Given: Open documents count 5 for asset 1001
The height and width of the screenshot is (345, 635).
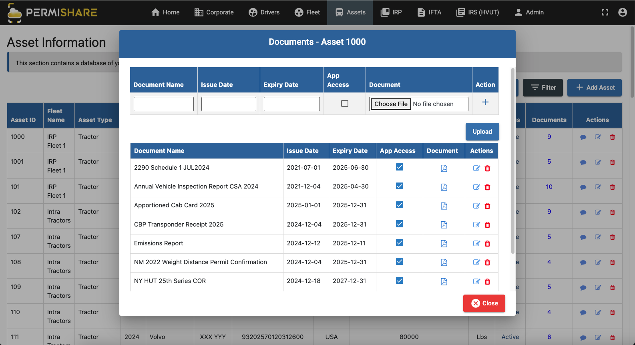Looking at the screenshot, I should click(549, 162).
